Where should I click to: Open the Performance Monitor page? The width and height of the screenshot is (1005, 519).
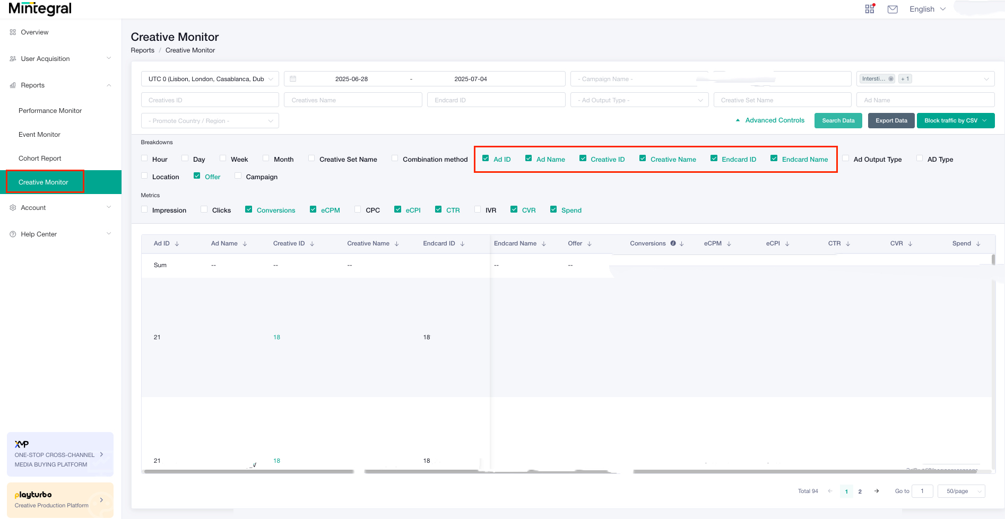coord(50,110)
